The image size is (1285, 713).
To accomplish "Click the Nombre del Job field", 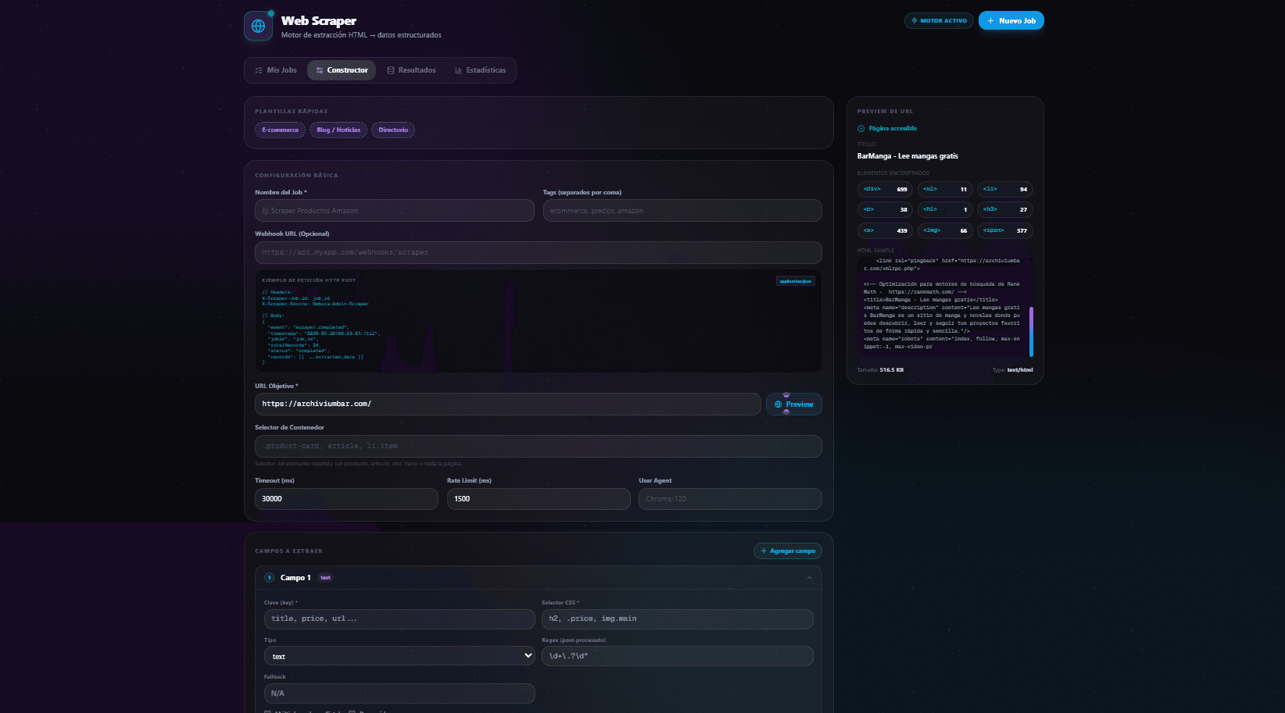I will pyautogui.click(x=395, y=211).
